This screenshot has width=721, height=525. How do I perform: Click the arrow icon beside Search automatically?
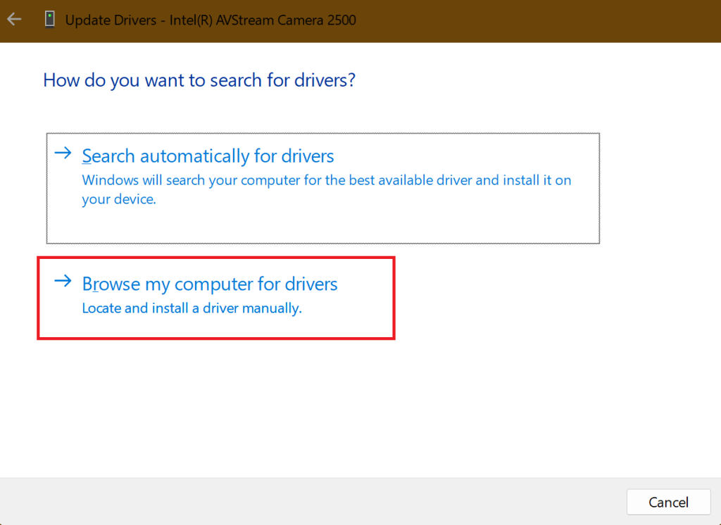coord(63,152)
